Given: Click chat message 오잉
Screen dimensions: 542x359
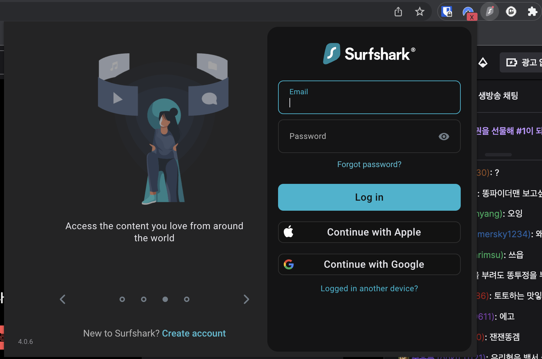Looking at the screenshot, I should point(515,213).
